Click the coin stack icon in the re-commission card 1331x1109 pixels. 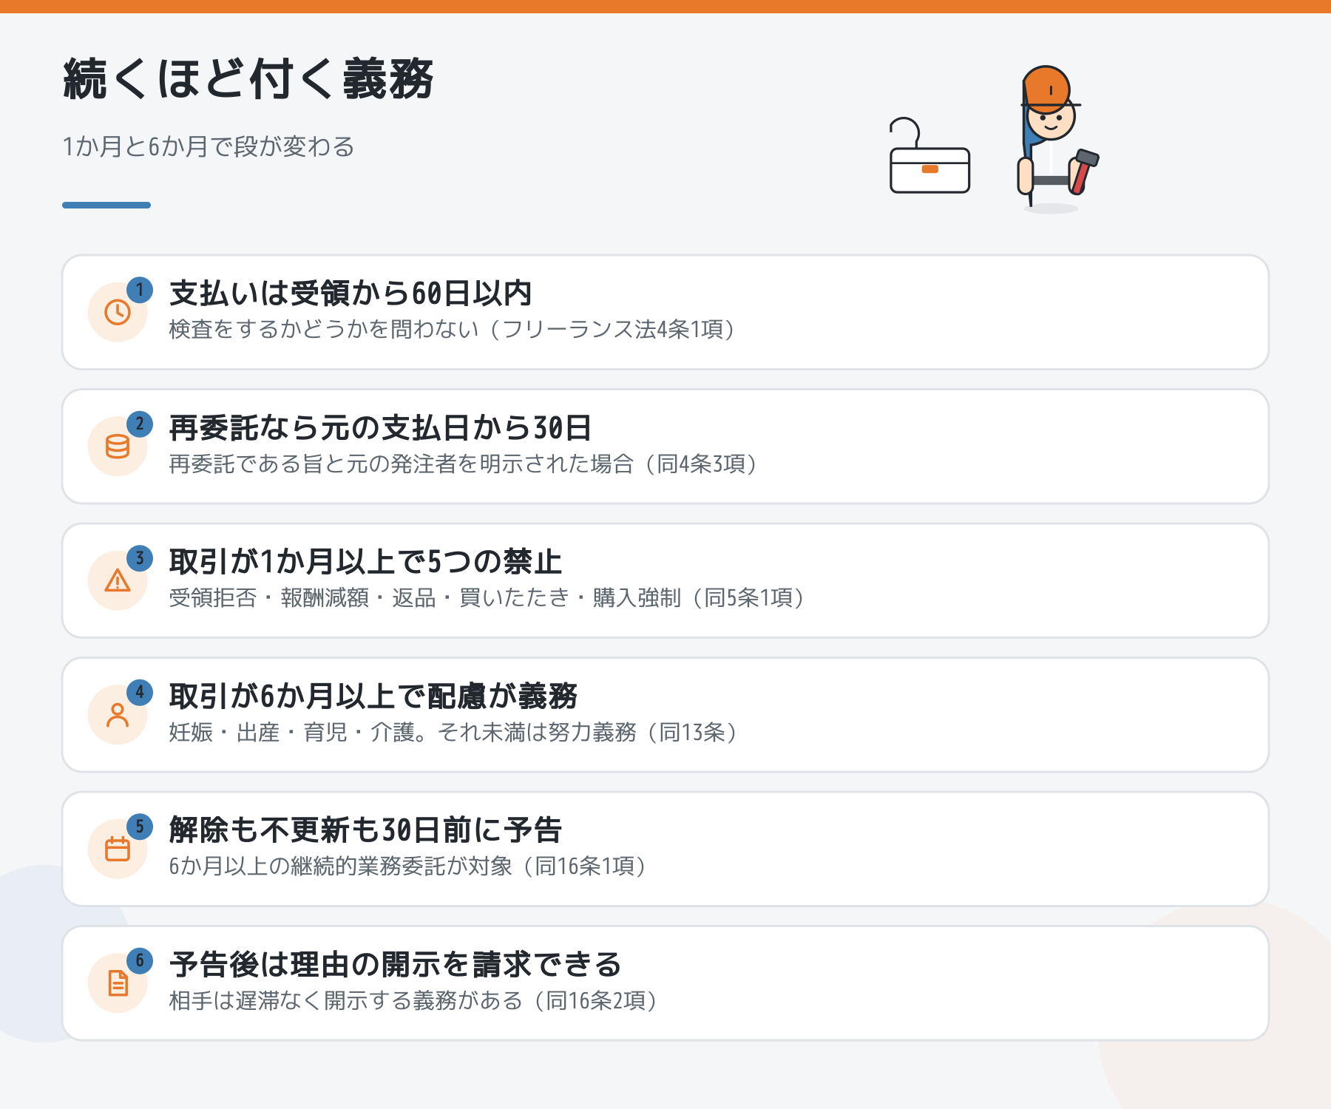tap(118, 447)
